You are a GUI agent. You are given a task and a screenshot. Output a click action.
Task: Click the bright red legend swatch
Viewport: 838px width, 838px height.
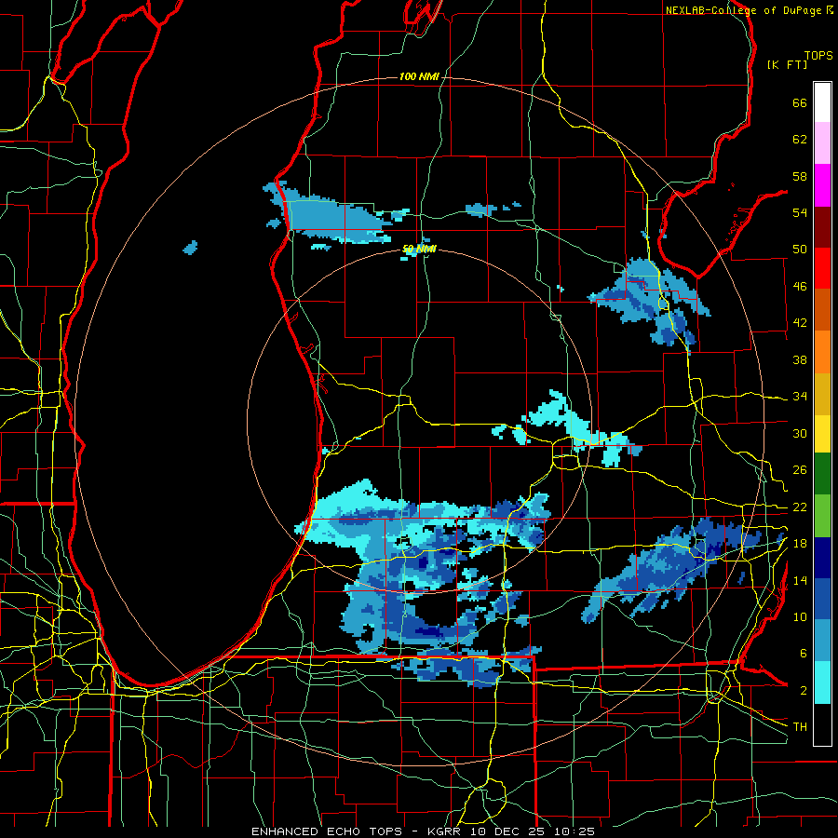coord(822,268)
